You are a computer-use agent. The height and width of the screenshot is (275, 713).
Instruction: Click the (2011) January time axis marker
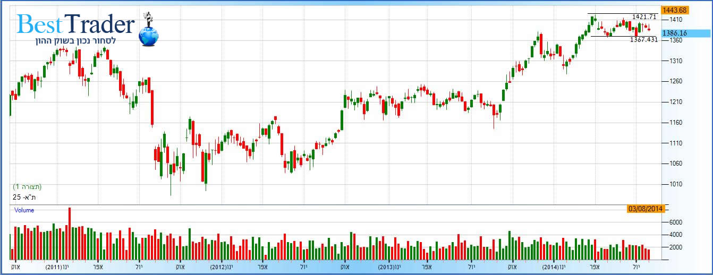pos(57,267)
